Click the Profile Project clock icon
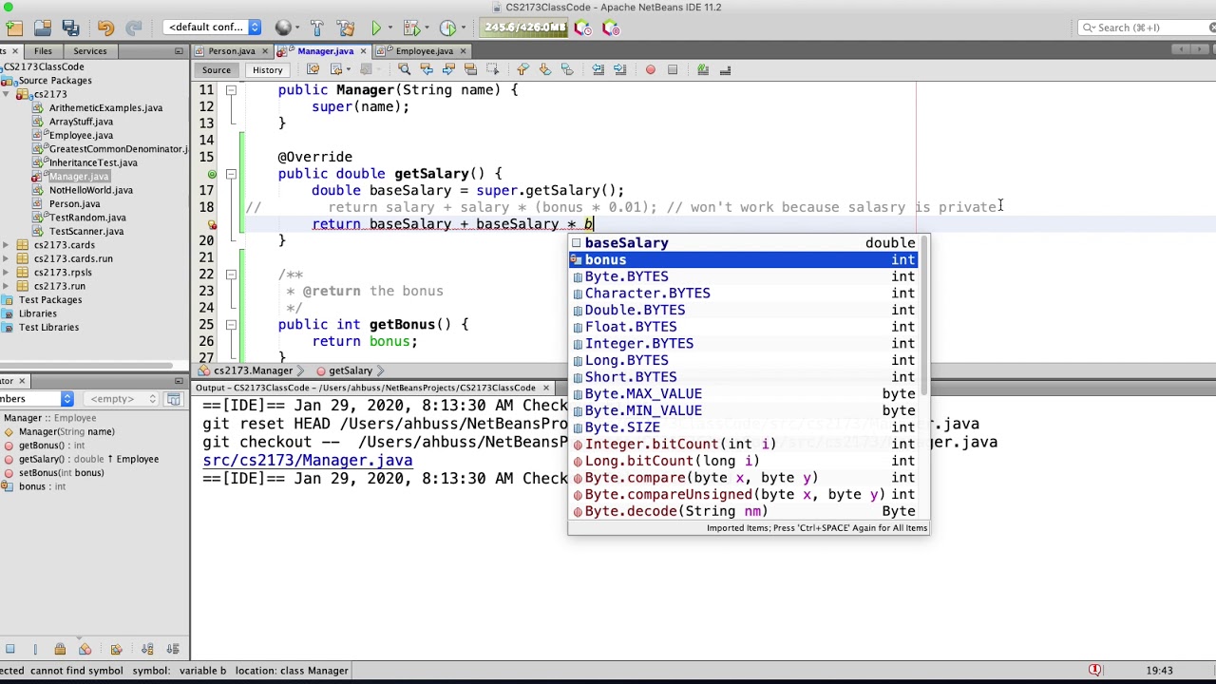The image size is (1216, 684). (448, 28)
